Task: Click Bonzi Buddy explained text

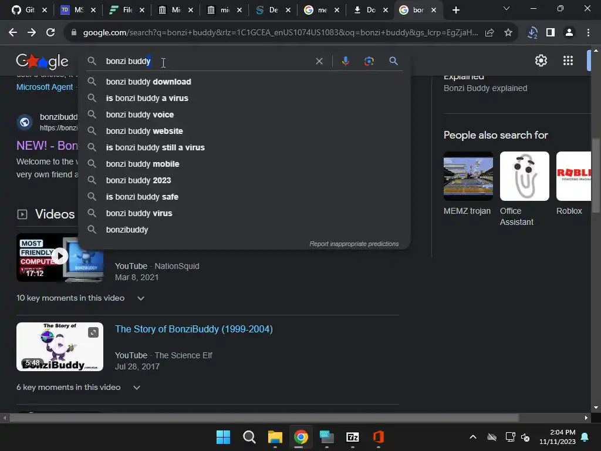Action: (485, 88)
